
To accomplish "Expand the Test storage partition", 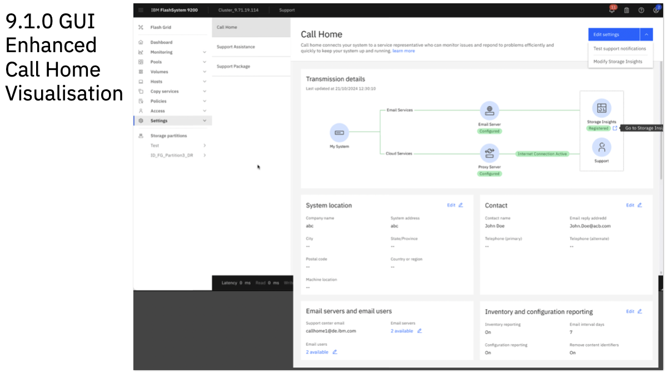I will click(205, 145).
